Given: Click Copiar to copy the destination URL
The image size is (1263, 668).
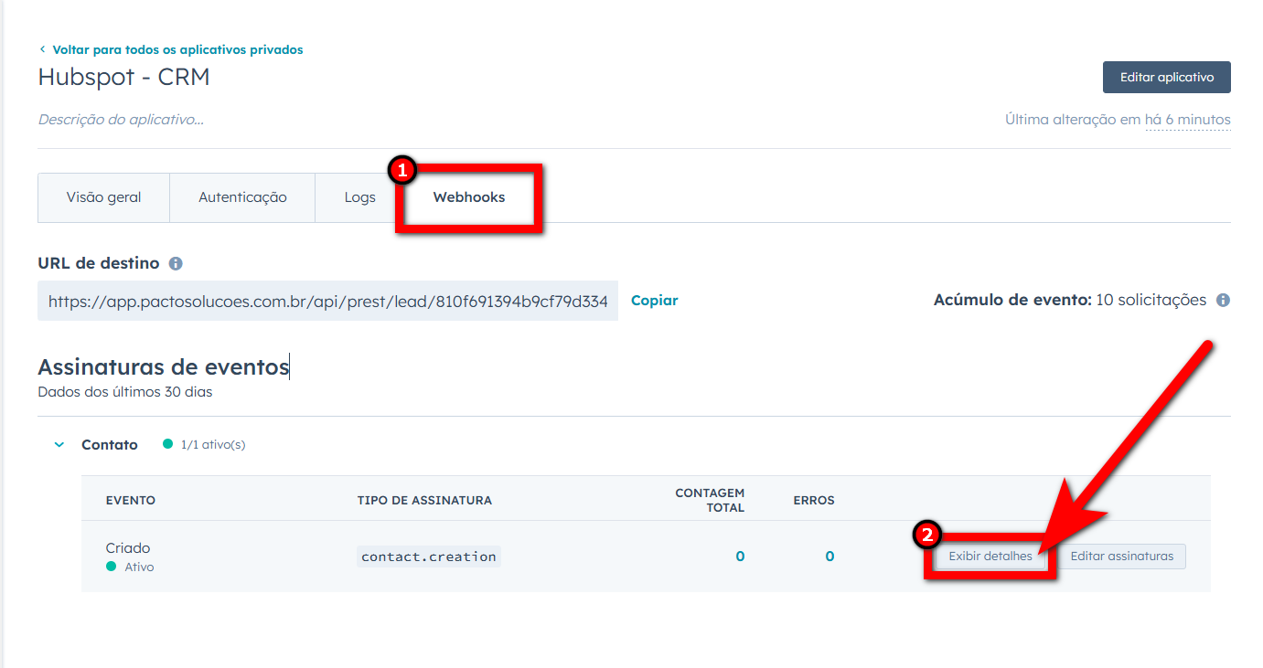Looking at the screenshot, I should click(x=654, y=300).
